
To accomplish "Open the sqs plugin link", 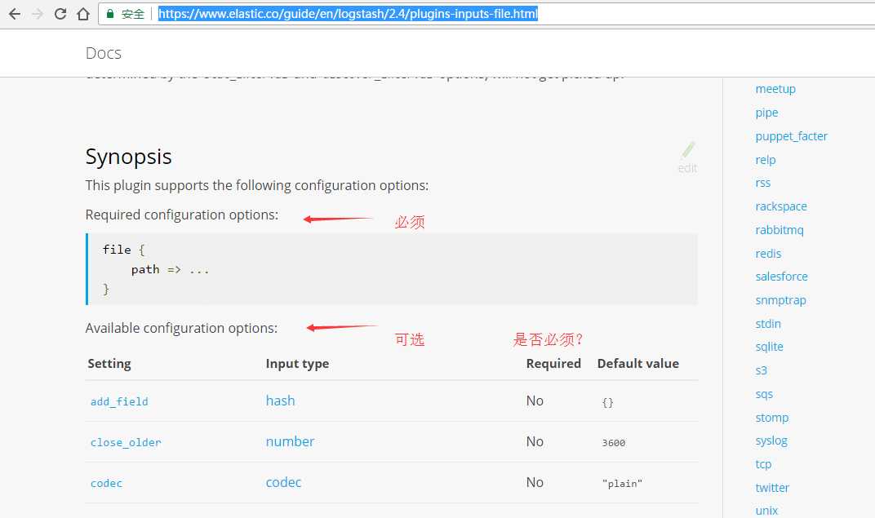I will point(764,394).
